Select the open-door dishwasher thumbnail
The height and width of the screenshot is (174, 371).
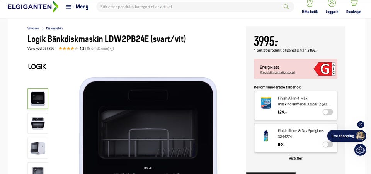pyautogui.click(x=38, y=123)
